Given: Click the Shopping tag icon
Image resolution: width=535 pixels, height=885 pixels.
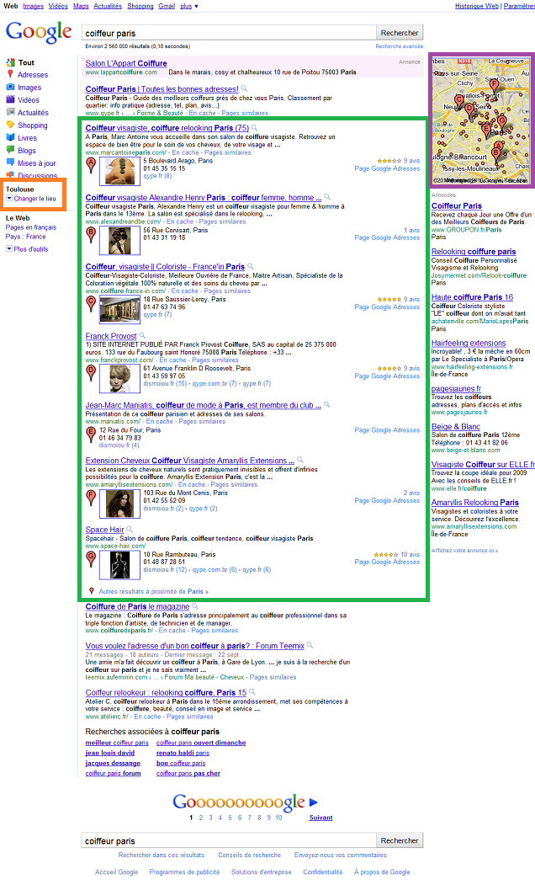Looking at the screenshot, I should [10, 125].
